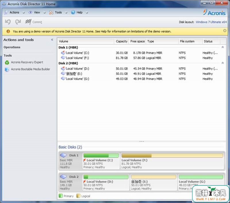Click the pane splitter dots handle
The height and width of the screenshot is (203, 230).
tap(141, 141)
